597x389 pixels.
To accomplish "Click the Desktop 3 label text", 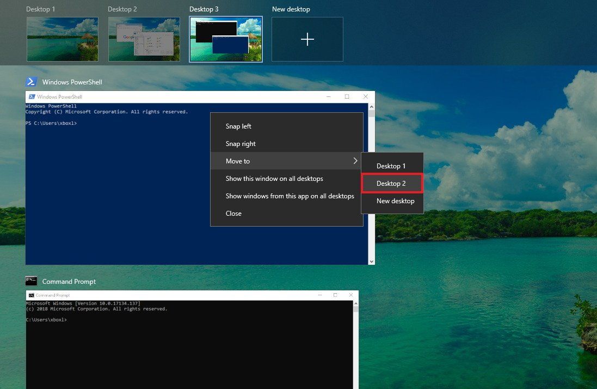I will [204, 9].
